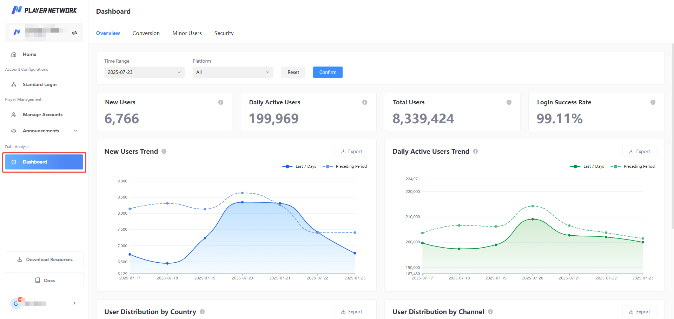Image resolution: width=674 pixels, height=319 pixels.
Task: Switch to the Conversion tab
Action: 146,33
